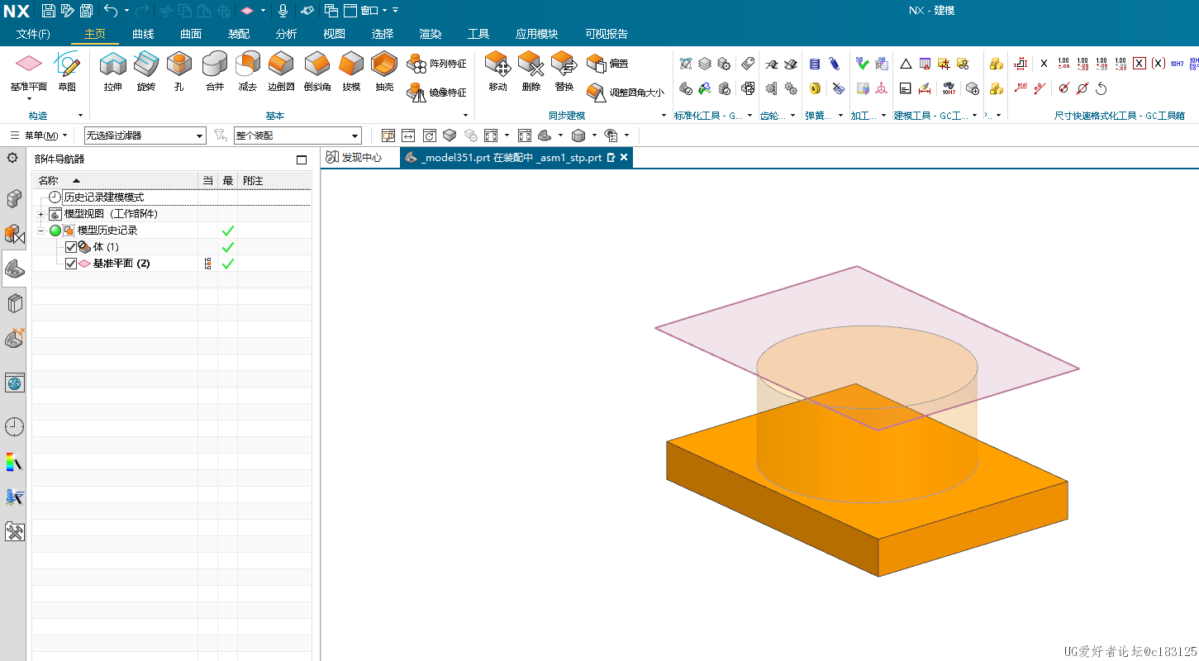Screen dimensions: 1199x661
Task: Expand the 建模工具 group dropdown arrow
Action: pos(975,116)
